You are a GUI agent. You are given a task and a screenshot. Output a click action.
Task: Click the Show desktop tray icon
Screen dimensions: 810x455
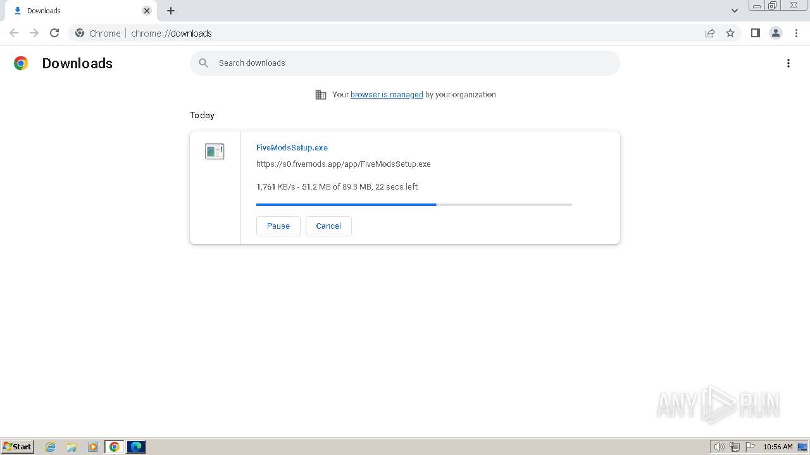[802, 447]
